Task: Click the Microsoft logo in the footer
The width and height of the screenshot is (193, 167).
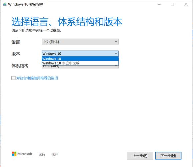Action: pyautogui.click(x=22, y=154)
